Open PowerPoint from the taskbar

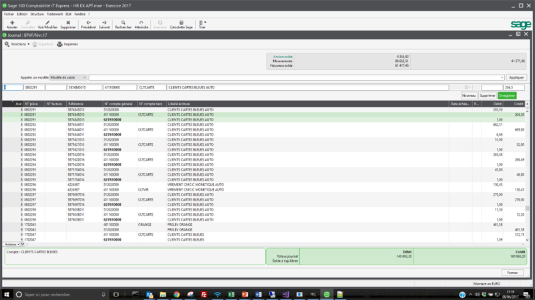[x=244, y=294]
